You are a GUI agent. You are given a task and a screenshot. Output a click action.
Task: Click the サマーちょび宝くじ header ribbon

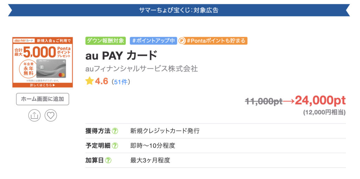coord(179,10)
